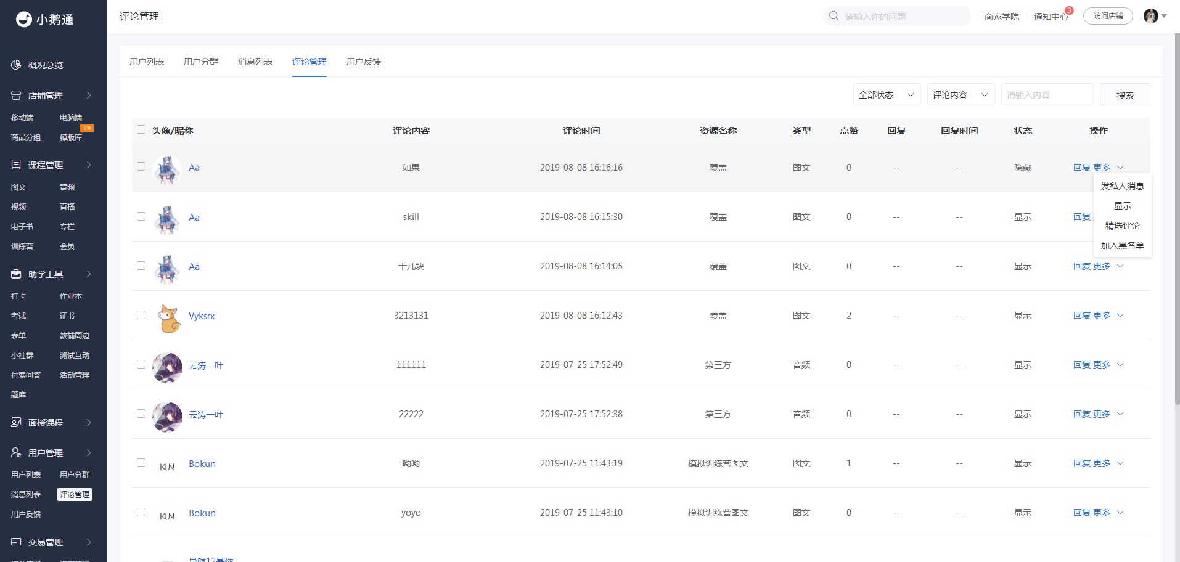Toggle the select-all checkbox in table header

(141, 129)
